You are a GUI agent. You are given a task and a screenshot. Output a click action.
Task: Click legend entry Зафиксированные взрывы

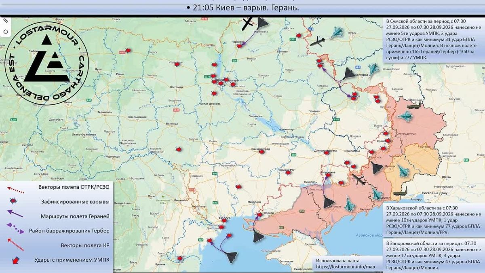[75, 201]
